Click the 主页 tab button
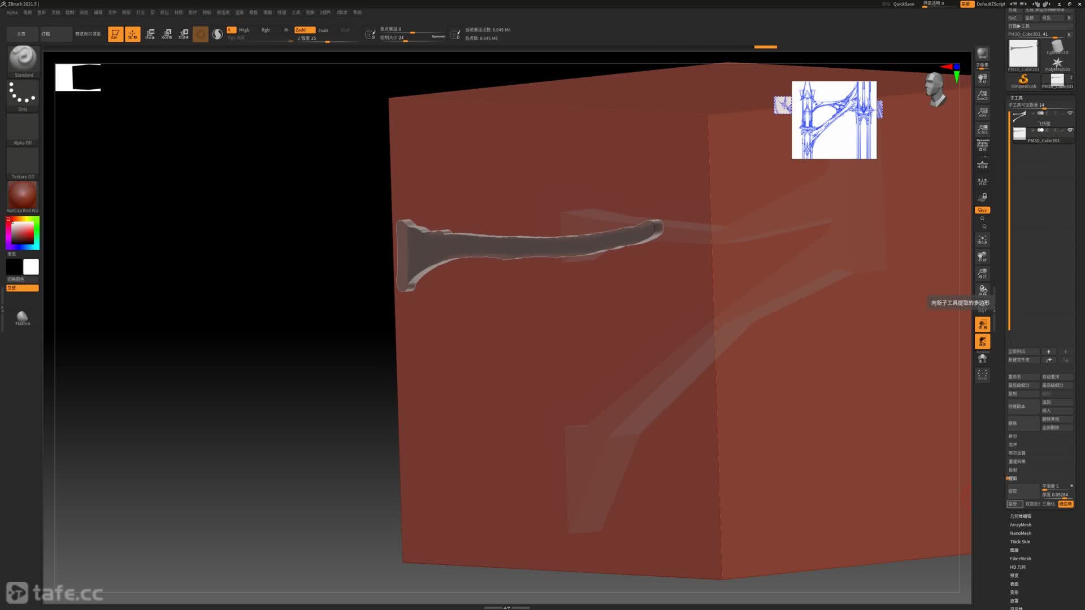Image resolution: width=1085 pixels, height=610 pixels. [x=22, y=34]
